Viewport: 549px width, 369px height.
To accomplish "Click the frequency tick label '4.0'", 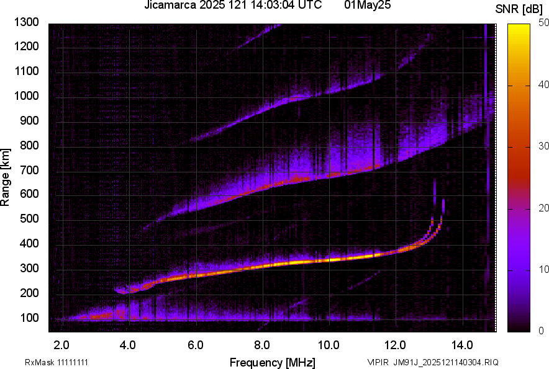I will point(128,345).
